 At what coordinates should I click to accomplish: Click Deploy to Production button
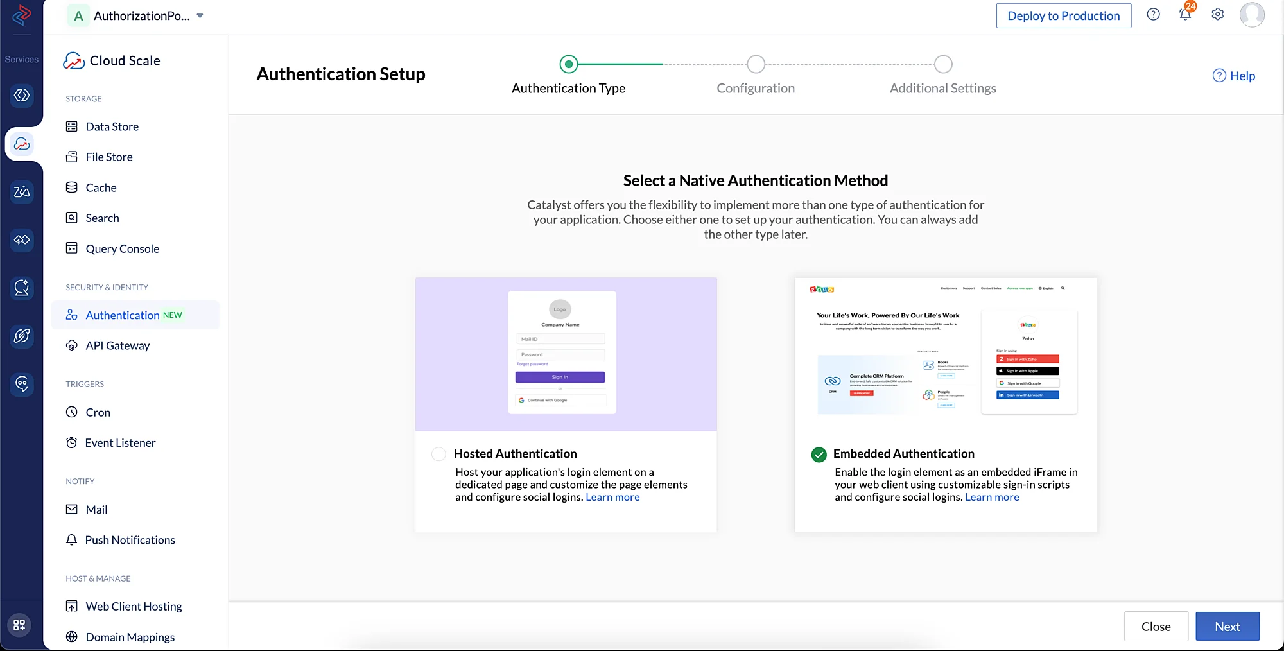click(x=1064, y=15)
